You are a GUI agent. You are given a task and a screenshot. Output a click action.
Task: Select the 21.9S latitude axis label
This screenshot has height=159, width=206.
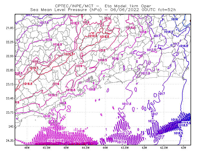(10, 28)
